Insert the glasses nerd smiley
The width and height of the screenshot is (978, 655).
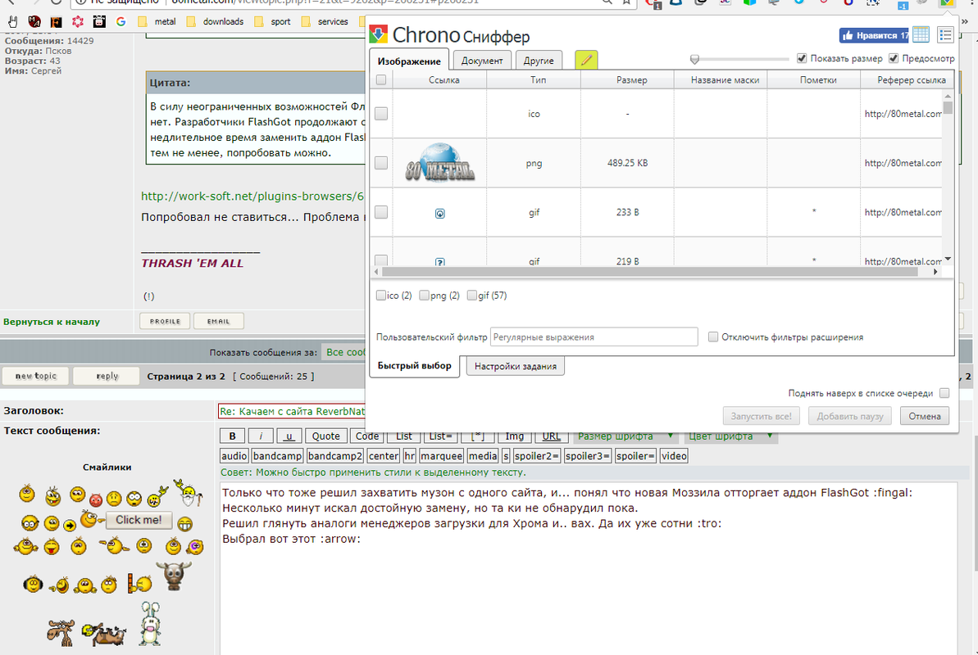coord(30,523)
